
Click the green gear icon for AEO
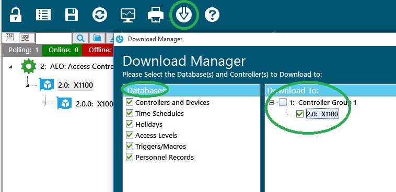click(x=29, y=66)
